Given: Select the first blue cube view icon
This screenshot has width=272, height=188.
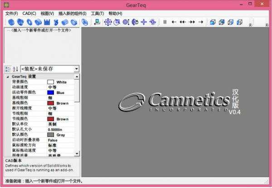Looking at the screenshot, I should tap(213, 22).
